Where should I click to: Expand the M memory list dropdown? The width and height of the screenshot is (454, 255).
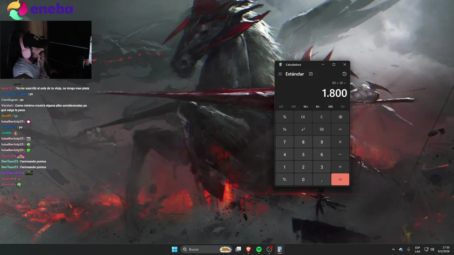(343, 107)
